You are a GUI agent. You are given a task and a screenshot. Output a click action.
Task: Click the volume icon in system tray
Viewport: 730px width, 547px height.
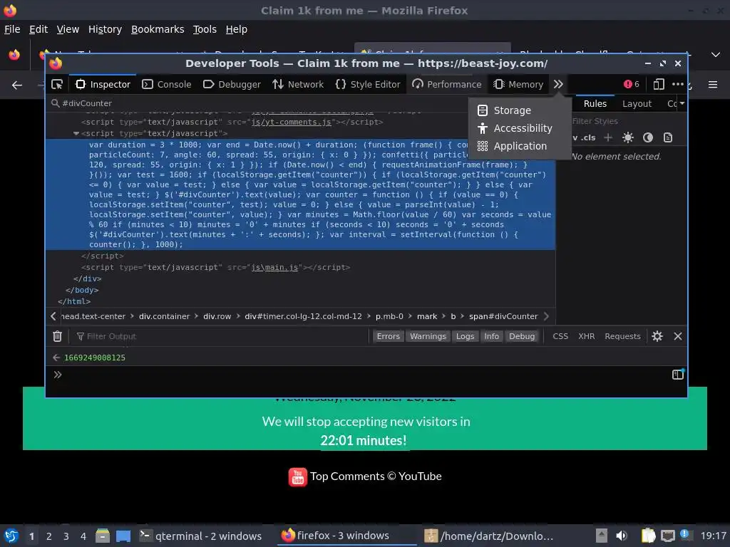[622, 536]
